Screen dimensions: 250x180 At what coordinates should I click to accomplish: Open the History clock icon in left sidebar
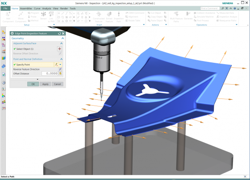[x=4, y=82]
